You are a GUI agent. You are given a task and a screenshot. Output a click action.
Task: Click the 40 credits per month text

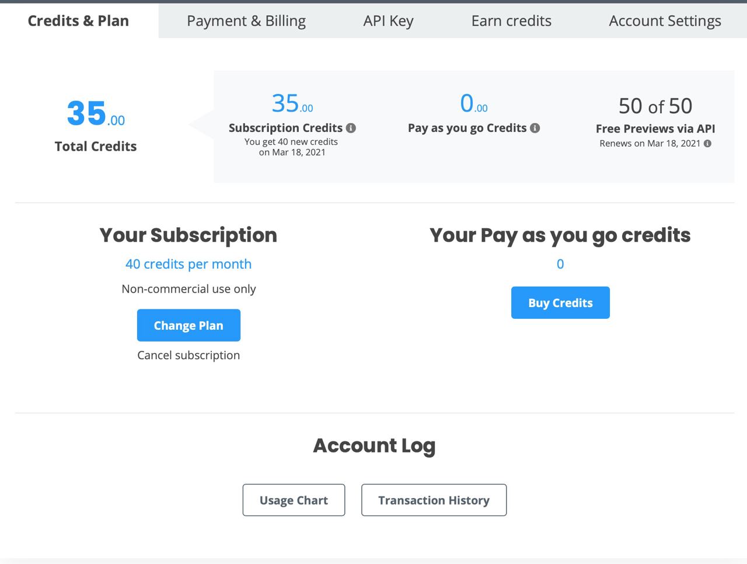pos(189,264)
